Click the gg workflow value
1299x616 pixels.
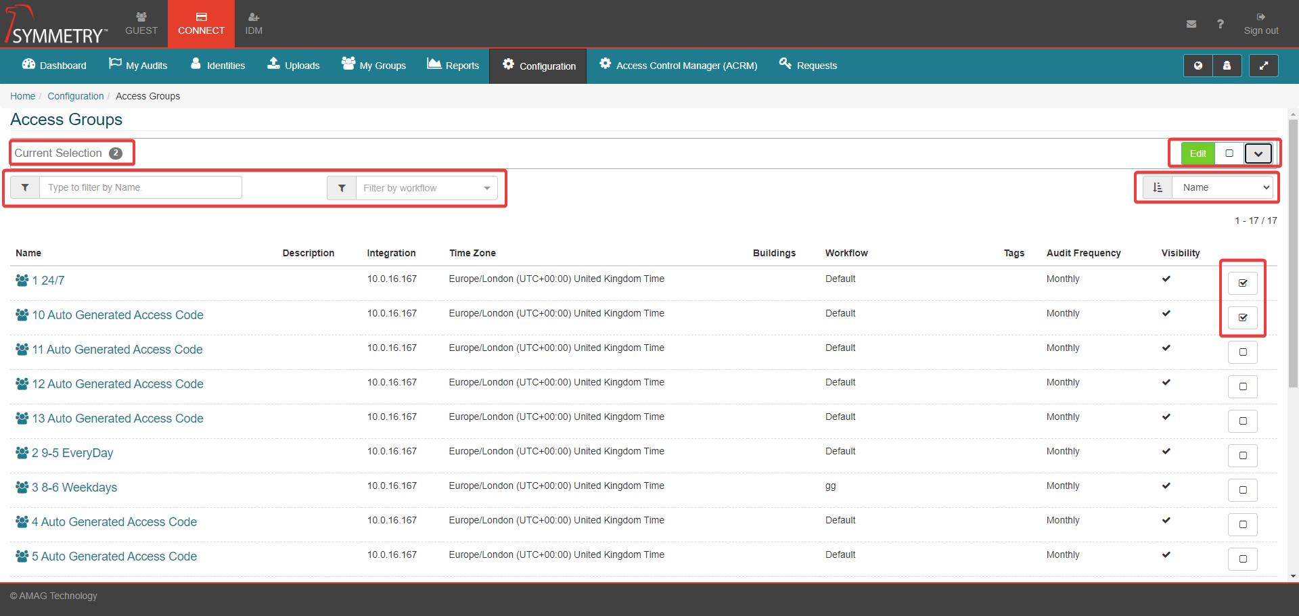[x=830, y=485]
